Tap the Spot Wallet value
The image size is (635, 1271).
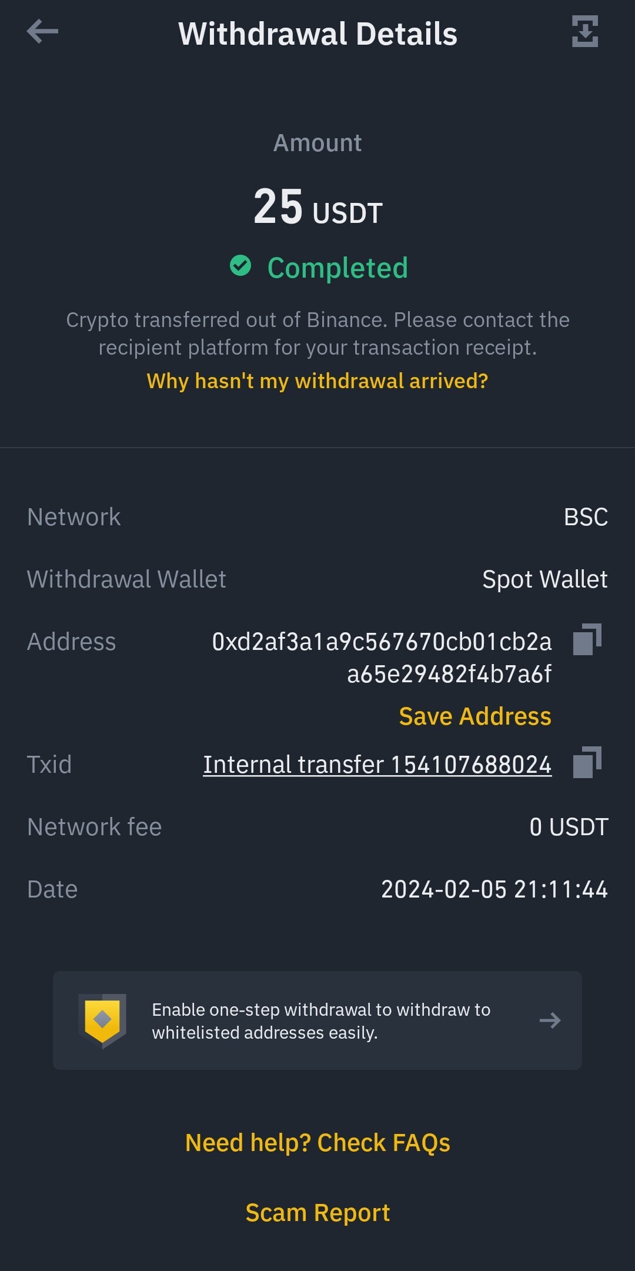click(x=545, y=579)
